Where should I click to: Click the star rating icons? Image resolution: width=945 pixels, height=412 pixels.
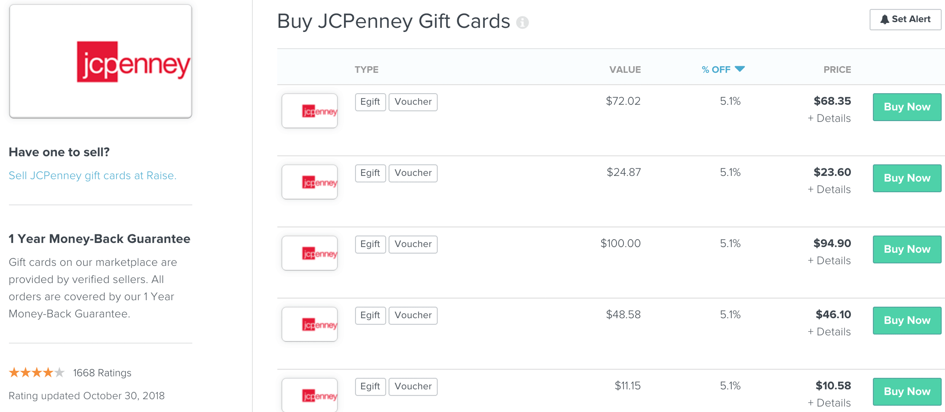click(36, 372)
